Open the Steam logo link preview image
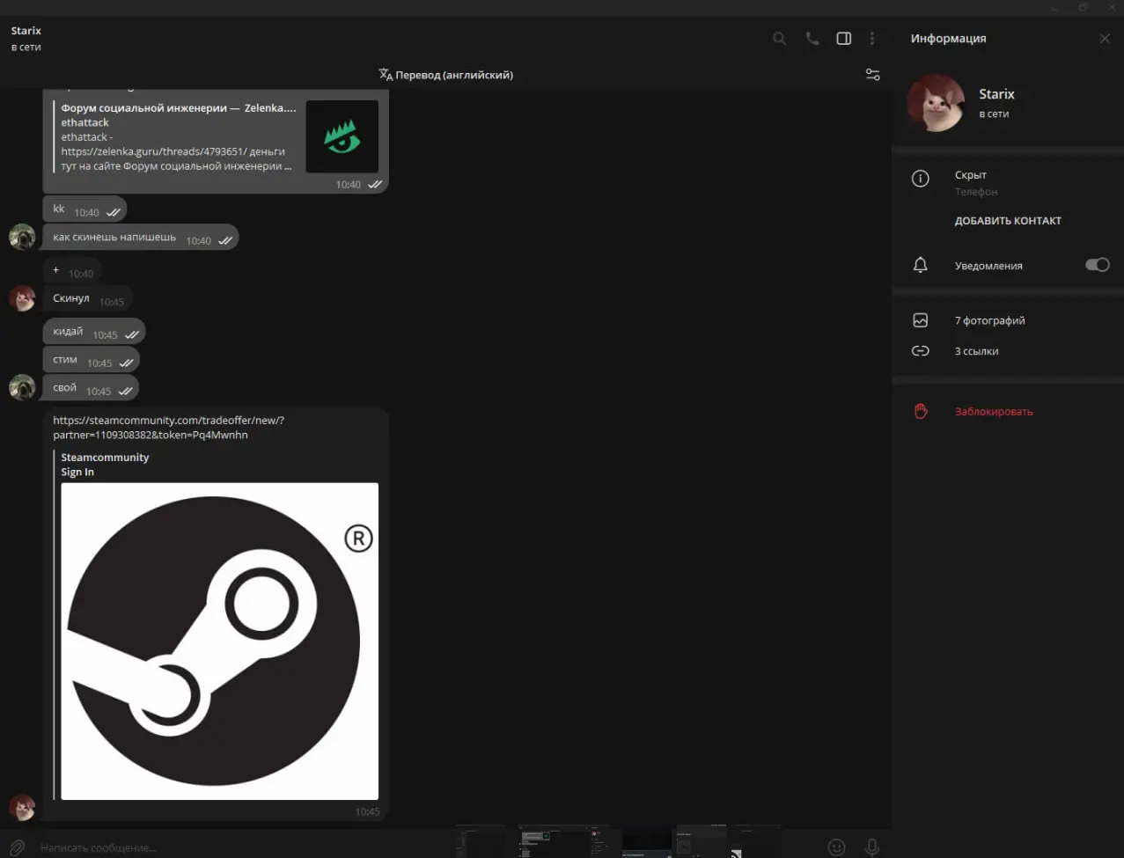The image size is (1124, 858). pos(219,641)
